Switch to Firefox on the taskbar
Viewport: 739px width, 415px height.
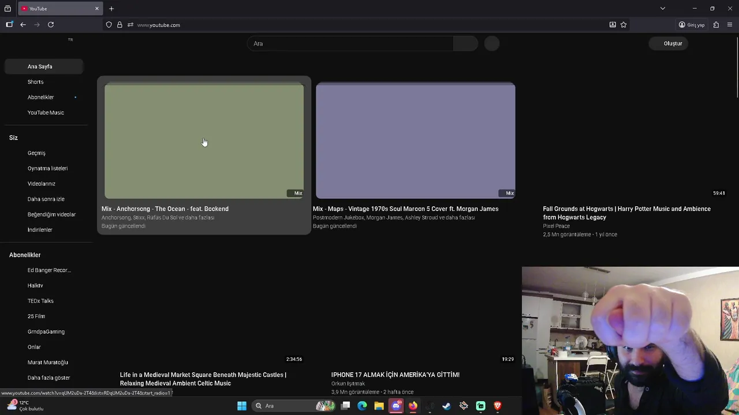pos(413,406)
